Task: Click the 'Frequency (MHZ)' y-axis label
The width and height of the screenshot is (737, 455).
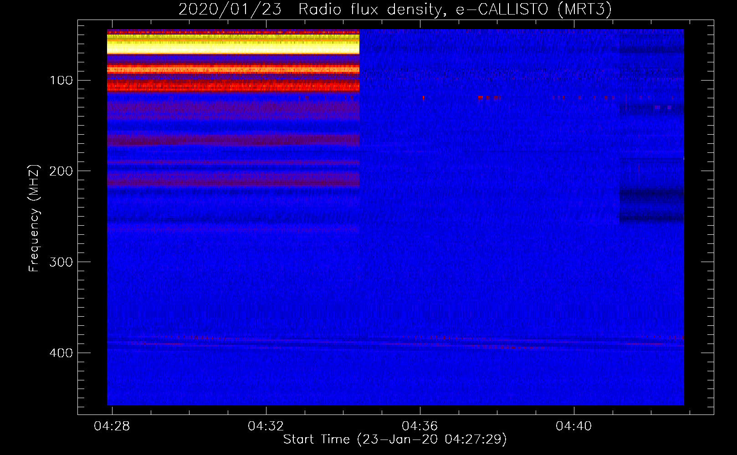Action: pos(34,218)
